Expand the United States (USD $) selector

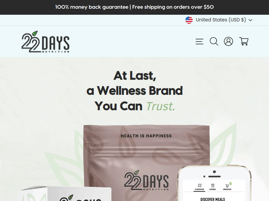tap(219, 20)
